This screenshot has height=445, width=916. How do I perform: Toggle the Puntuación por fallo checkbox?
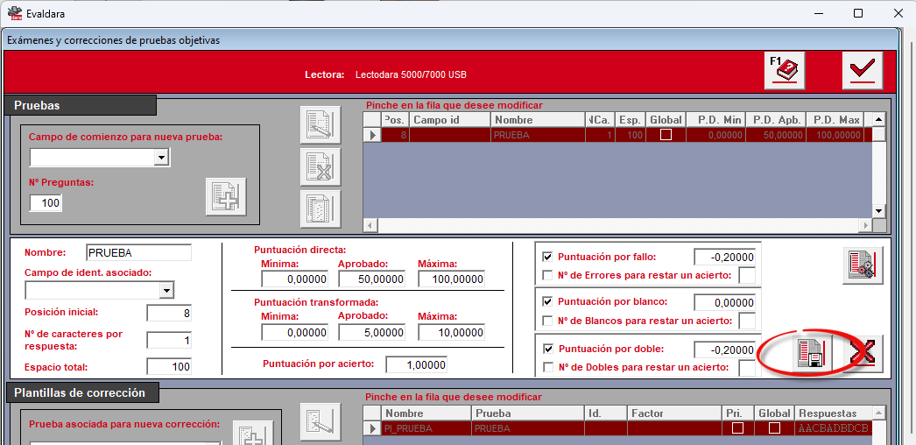tap(547, 257)
